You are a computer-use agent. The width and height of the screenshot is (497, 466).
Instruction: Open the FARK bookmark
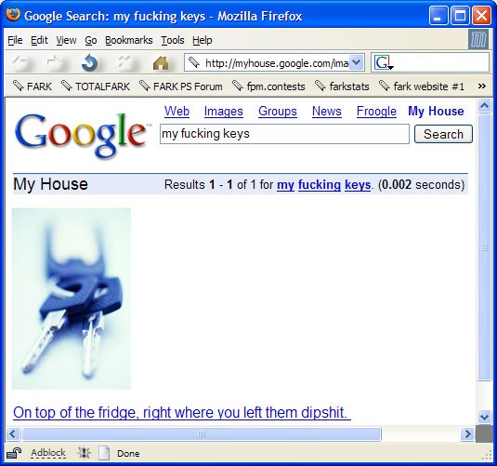32,87
